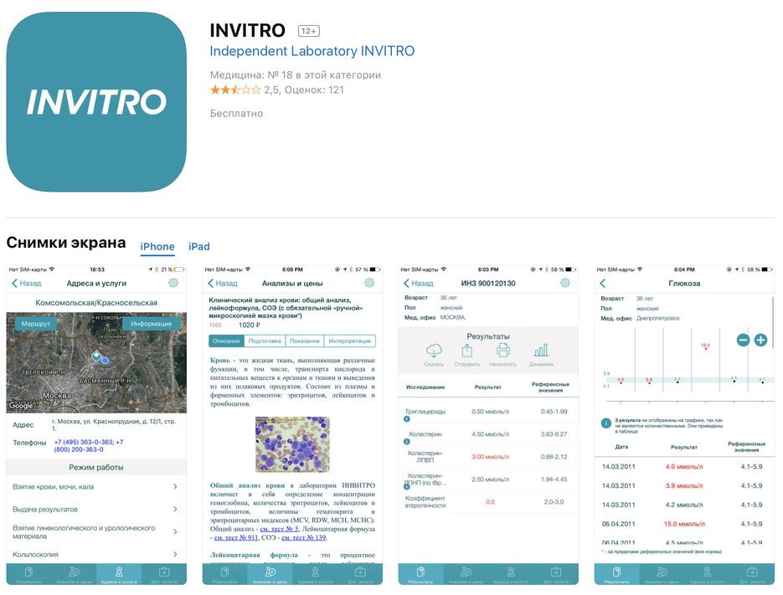Click the Скачать cloud download icon
Viewport: 783px width, 595px height.
(434, 351)
